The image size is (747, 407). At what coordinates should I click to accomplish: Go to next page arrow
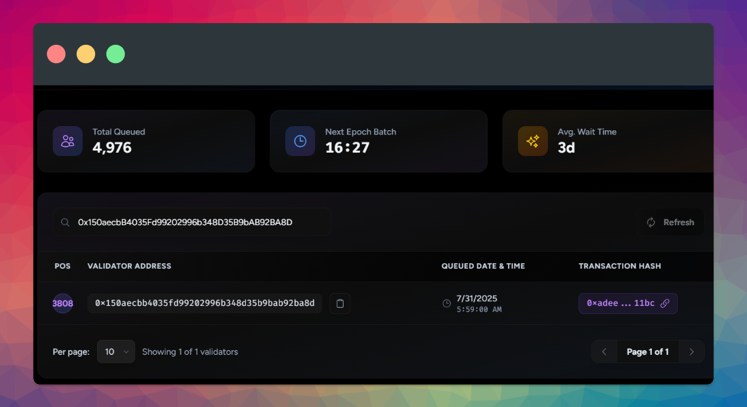[691, 352]
